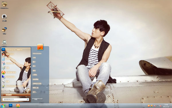Click the flower user account picture
The height and width of the screenshot is (108, 172).
[40, 47]
